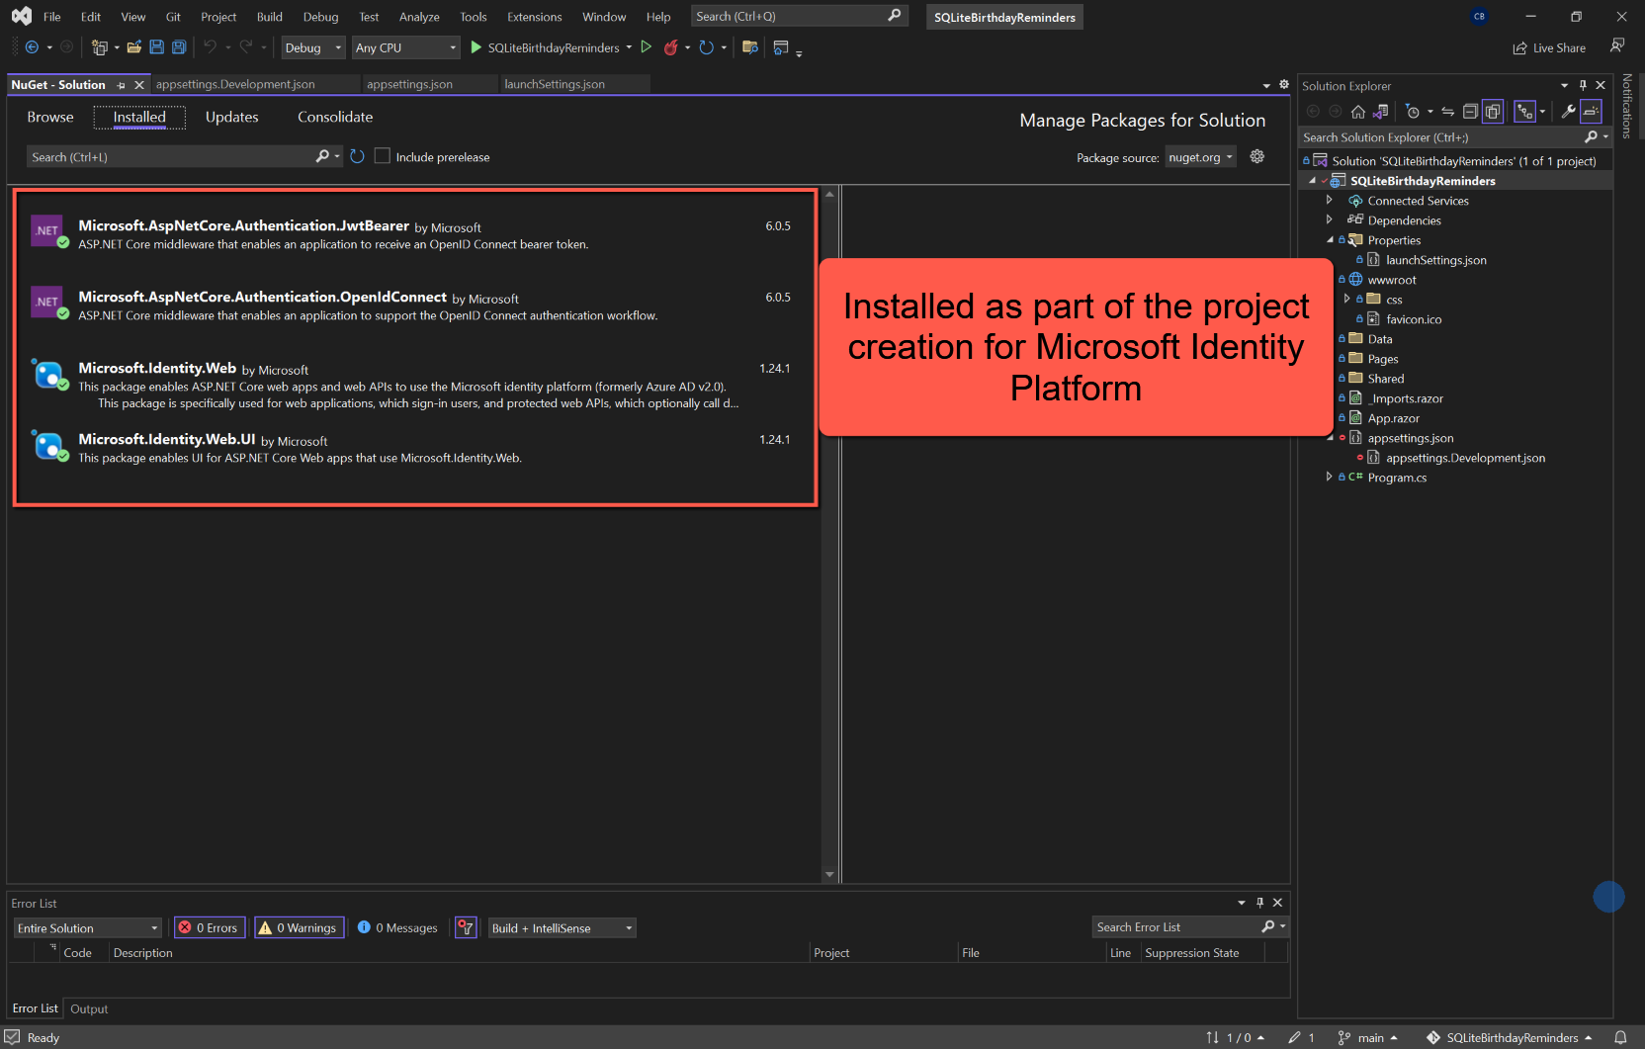Open the Browse packages tab
1645x1049 pixels.
(50, 117)
